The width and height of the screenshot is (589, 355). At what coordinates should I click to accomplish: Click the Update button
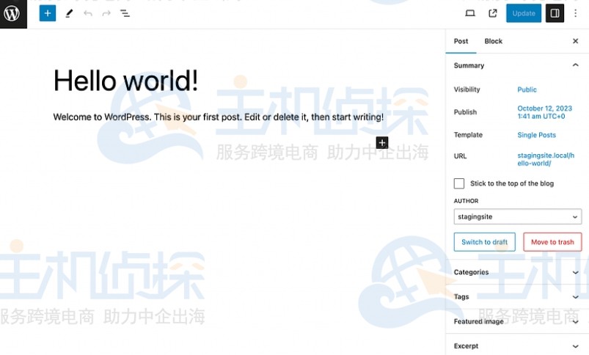coord(524,13)
